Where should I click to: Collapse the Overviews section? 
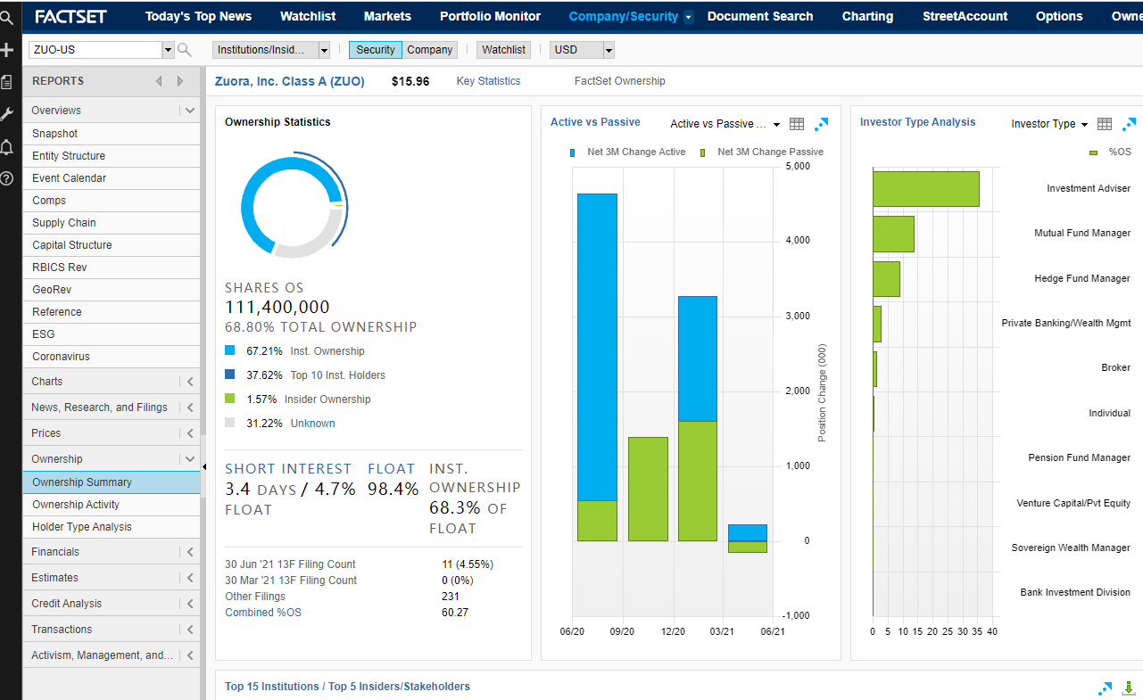click(189, 111)
